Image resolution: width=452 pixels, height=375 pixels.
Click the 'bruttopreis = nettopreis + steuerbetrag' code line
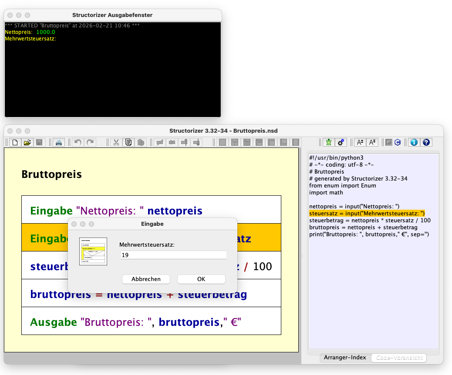363,227
